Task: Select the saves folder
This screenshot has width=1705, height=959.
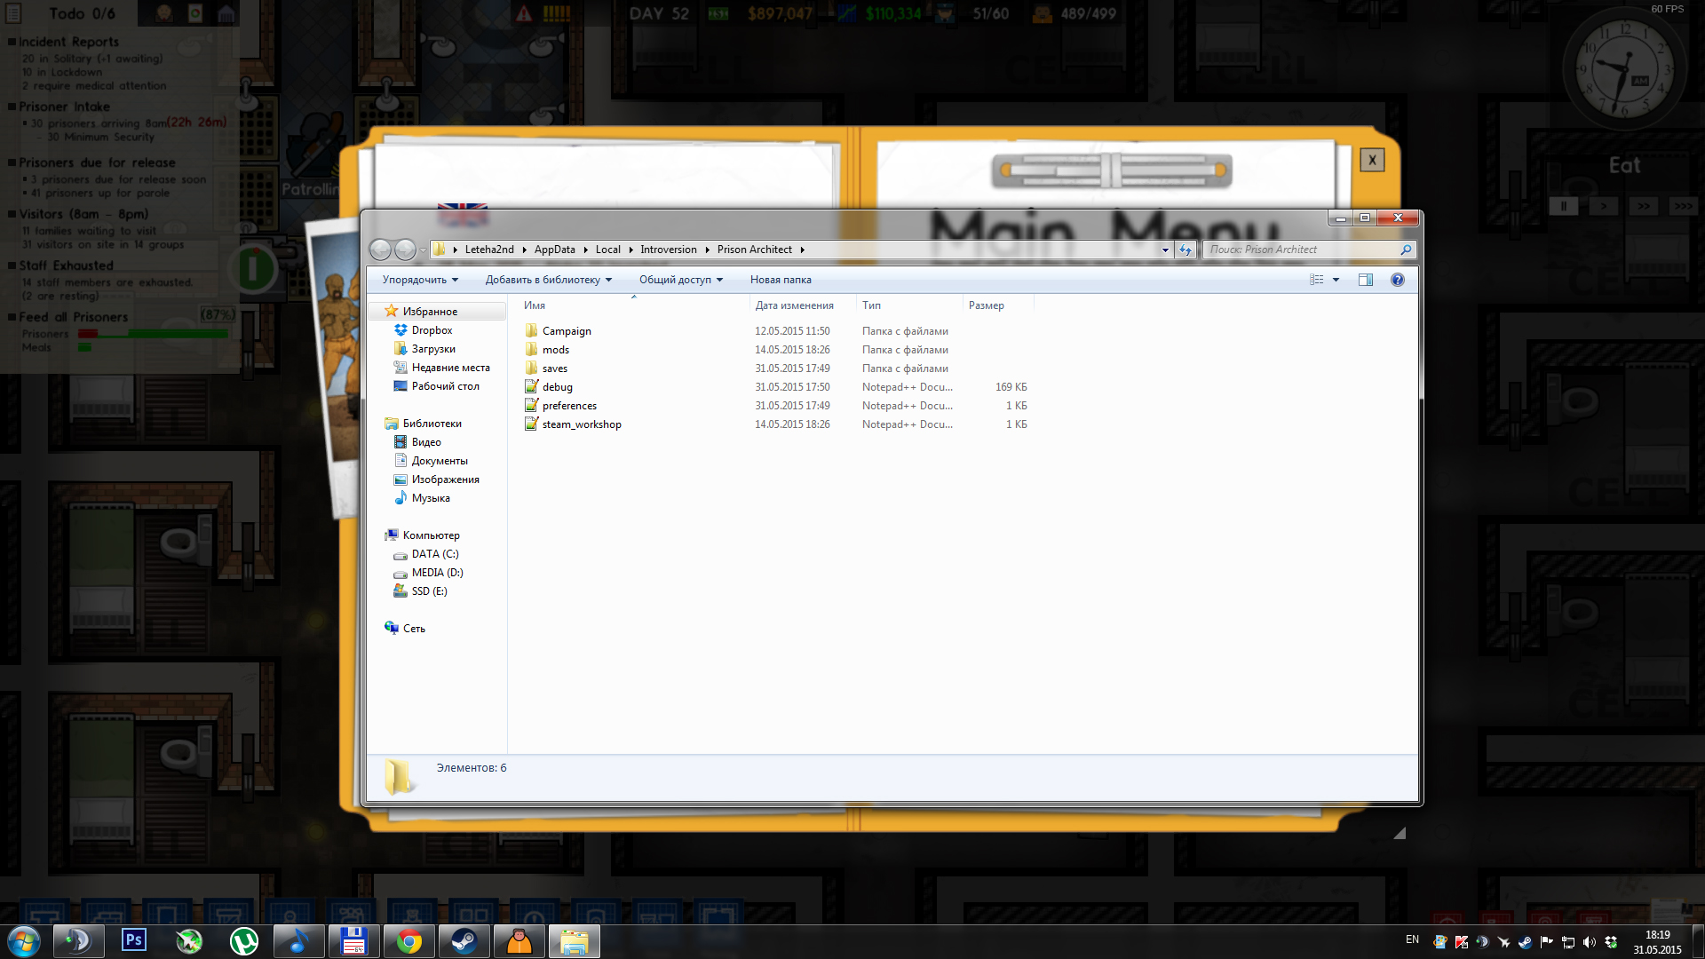Action: (x=554, y=369)
